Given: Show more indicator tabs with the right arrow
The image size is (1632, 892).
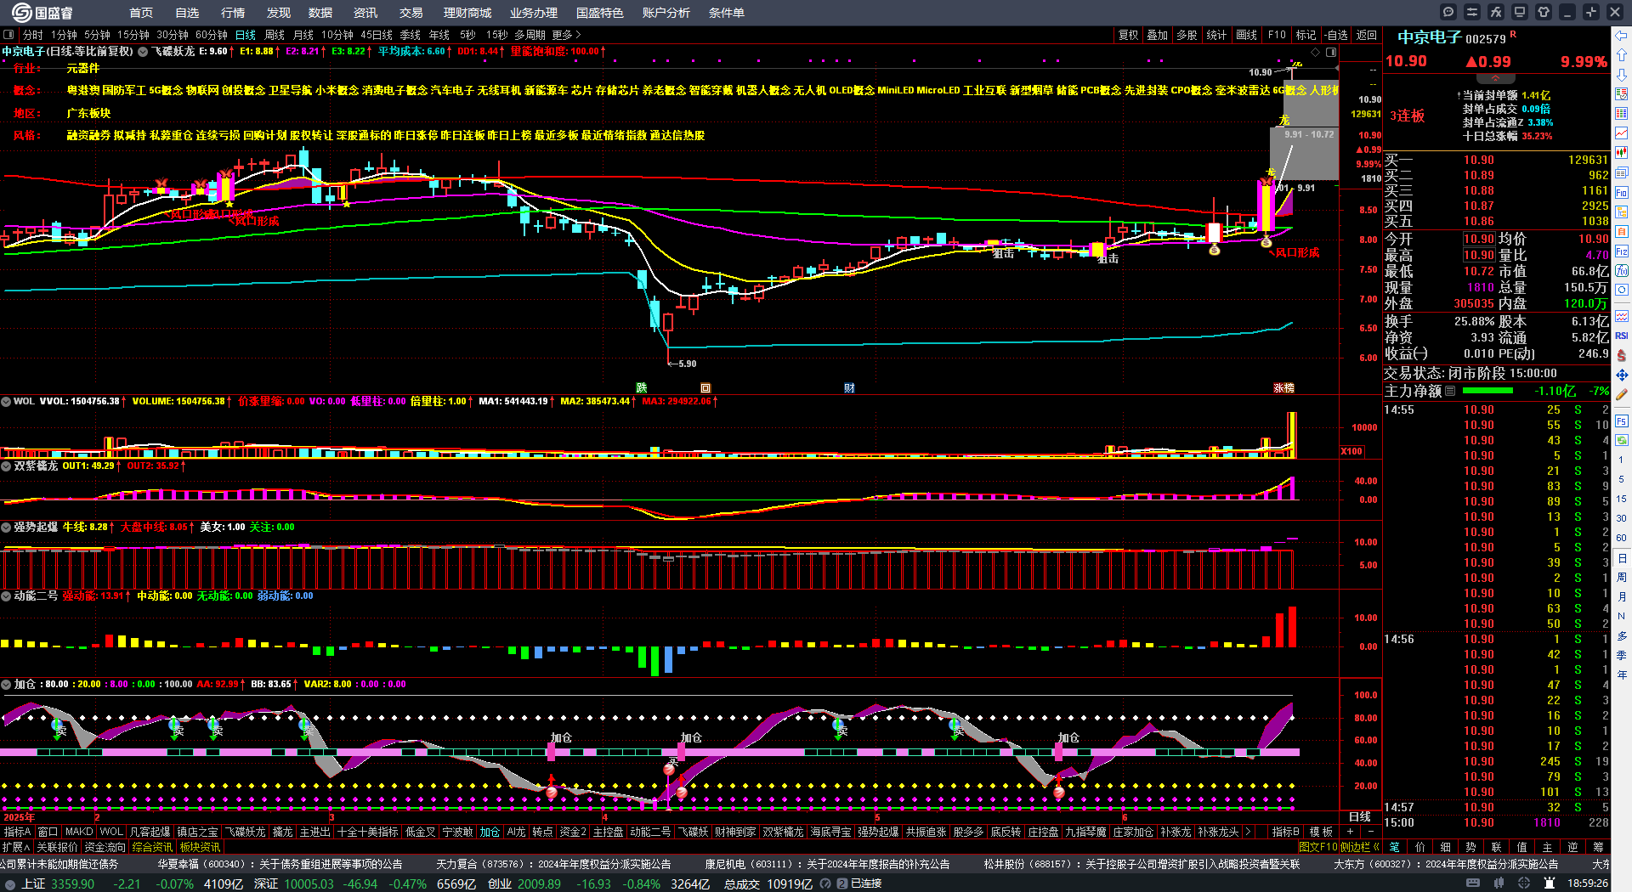Looking at the screenshot, I should click(x=1247, y=832).
